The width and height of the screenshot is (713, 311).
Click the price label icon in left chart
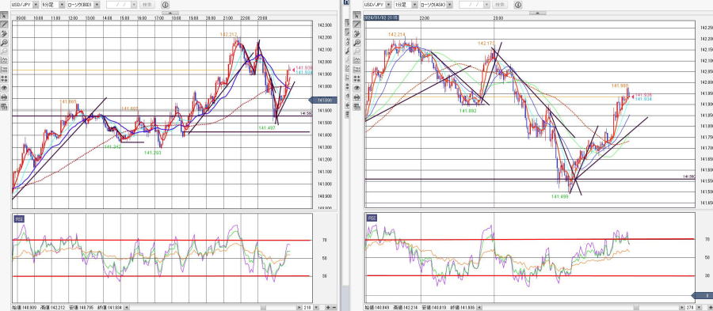pyautogui.click(x=5, y=70)
